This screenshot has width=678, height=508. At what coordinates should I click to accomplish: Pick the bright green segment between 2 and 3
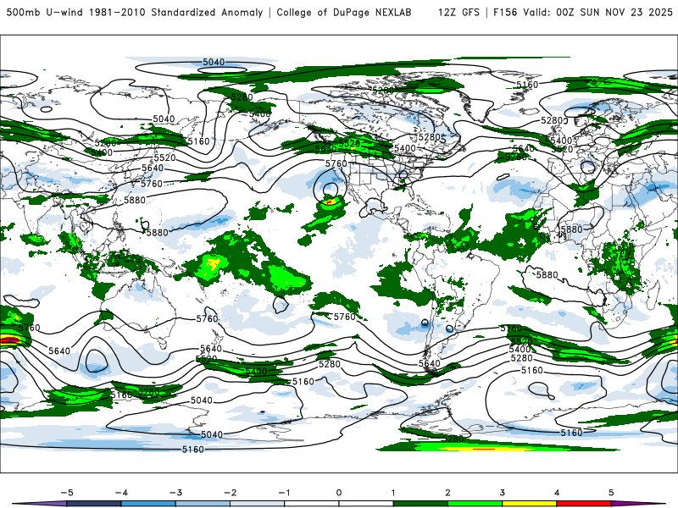(475, 504)
